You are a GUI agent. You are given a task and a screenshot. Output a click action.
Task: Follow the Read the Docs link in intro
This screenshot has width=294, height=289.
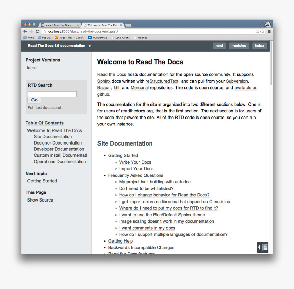[x=112, y=74]
